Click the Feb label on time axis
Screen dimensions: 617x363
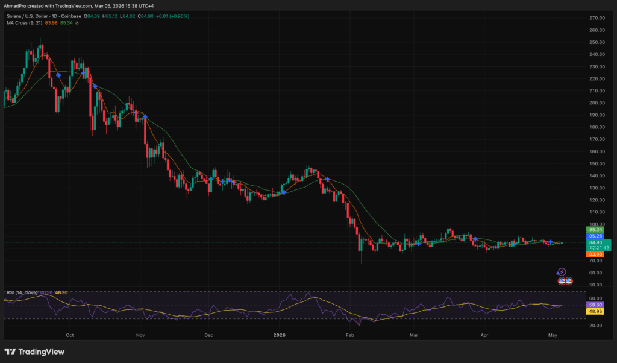(x=350, y=335)
